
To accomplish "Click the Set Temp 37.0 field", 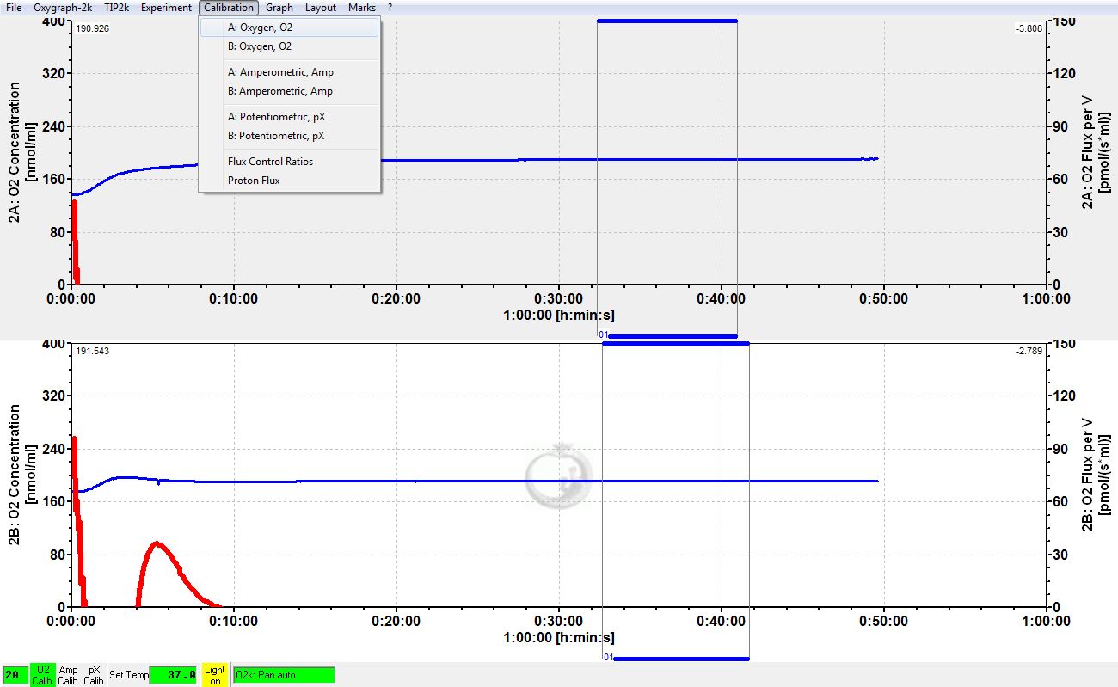I will (173, 675).
